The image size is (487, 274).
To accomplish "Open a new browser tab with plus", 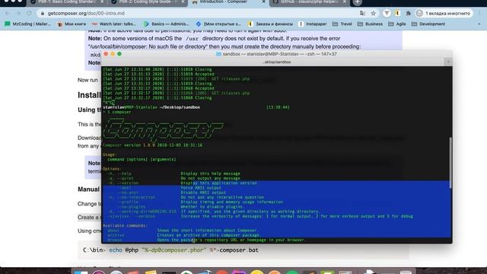I will pyautogui.click(x=357, y=2).
